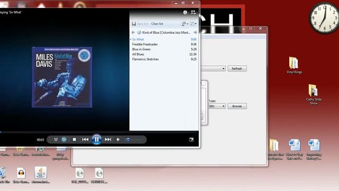Open the checkmark options dropdown
The width and height of the screenshot is (339, 191).
pyautogui.click(x=193, y=24)
